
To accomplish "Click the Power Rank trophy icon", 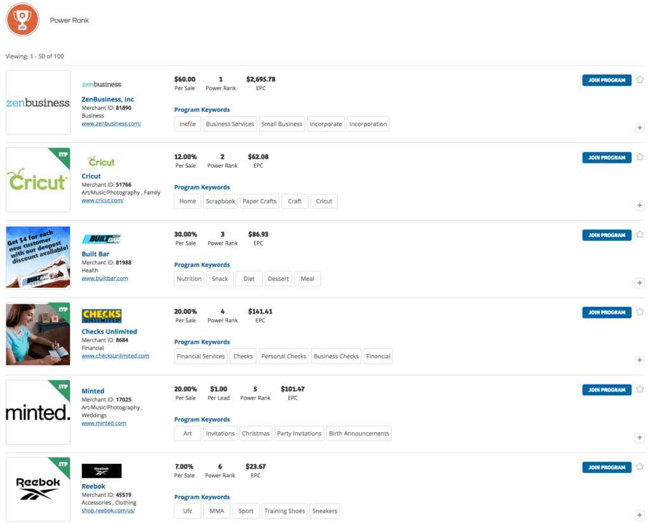I will click(x=22, y=20).
